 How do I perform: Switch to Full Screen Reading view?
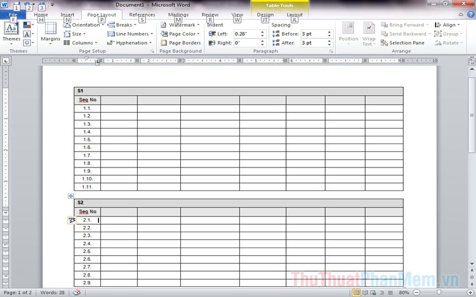(365, 293)
